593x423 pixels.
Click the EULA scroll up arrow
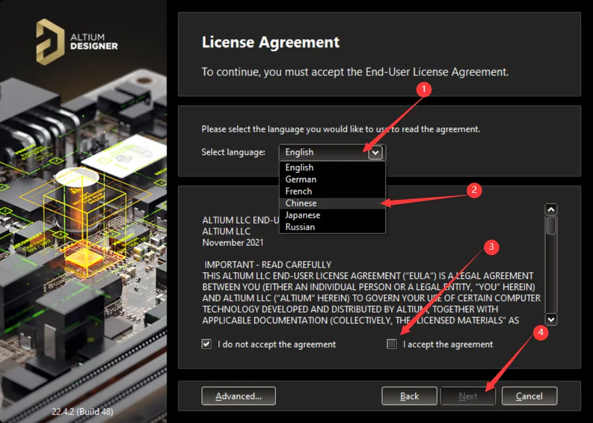[x=551, y=209]
